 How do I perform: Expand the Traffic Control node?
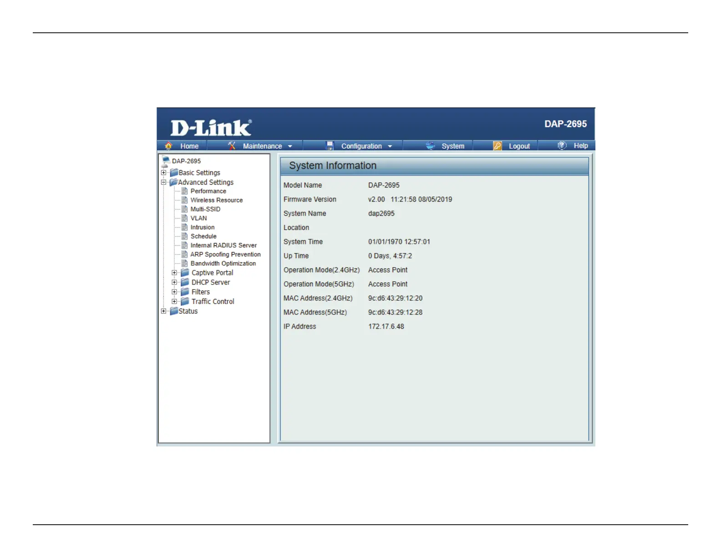click(x=174, y=301)
